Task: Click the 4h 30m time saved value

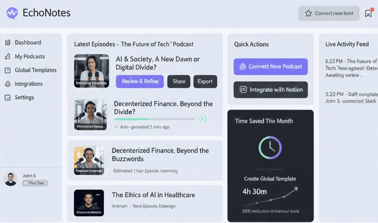Action: tap(255, 192)
